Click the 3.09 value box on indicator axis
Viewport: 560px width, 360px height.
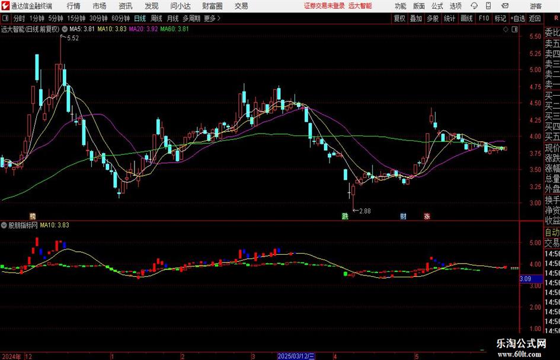[531, 279]
